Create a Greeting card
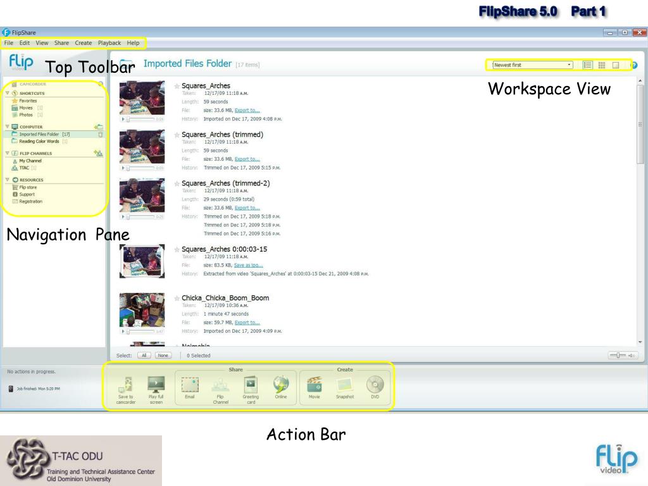 pos(251,384)
